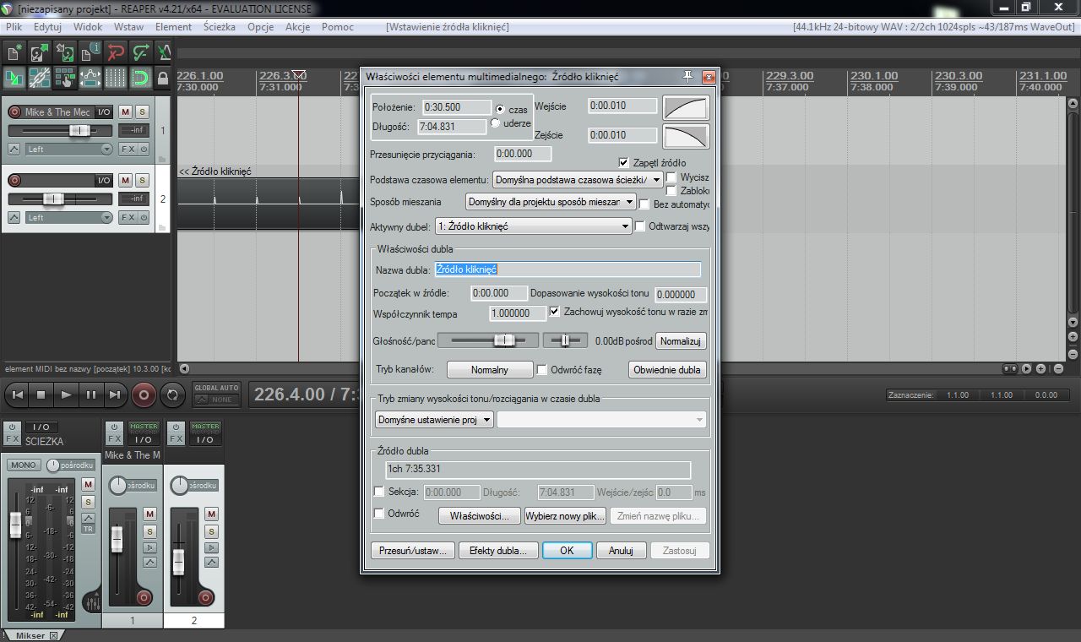
Task: Click Anuluj to cancel dialog
Action: coord(621,550)
